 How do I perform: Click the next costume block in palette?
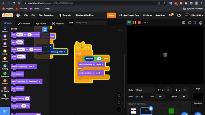(x=18, y=74)
